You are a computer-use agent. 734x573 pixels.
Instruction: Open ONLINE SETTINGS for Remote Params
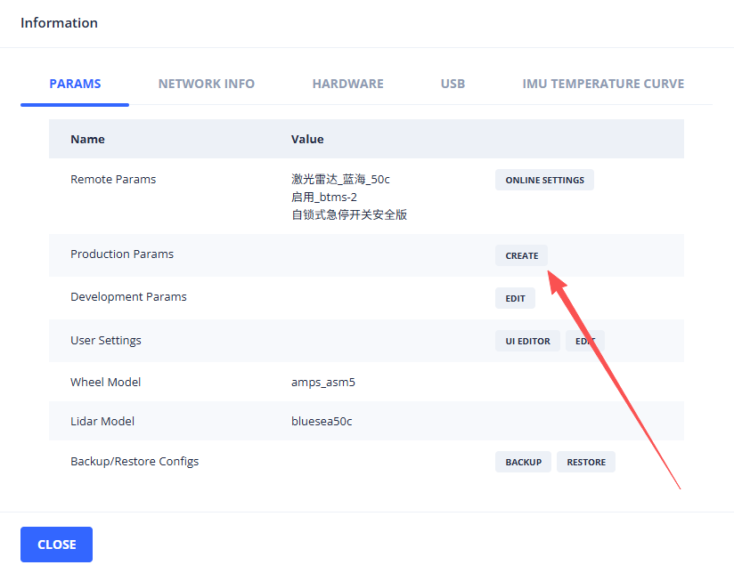[x=544, y=180]
